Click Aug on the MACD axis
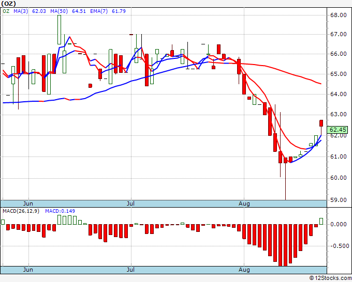The width and height of the screenshot is (352, 282). pos(244,270)
